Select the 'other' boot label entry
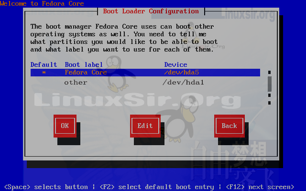Viewport: 306px width, 191px height. [x=76, y=83]
